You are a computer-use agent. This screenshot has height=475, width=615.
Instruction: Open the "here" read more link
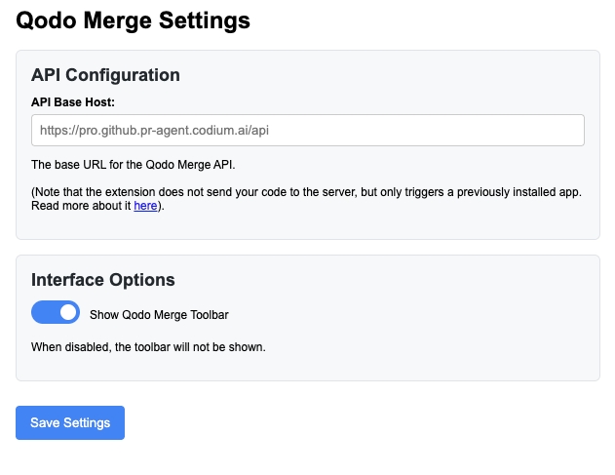145,206
